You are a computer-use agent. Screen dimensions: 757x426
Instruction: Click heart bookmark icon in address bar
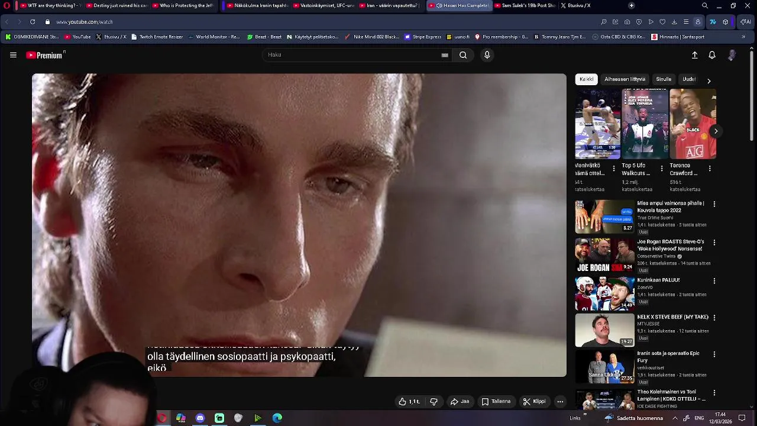pyautogui.click(x=662, y=22)
